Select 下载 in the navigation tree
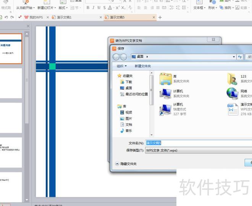Image resolution: width=252 pixels, height=206 pixels. click(x=126, y=82)
